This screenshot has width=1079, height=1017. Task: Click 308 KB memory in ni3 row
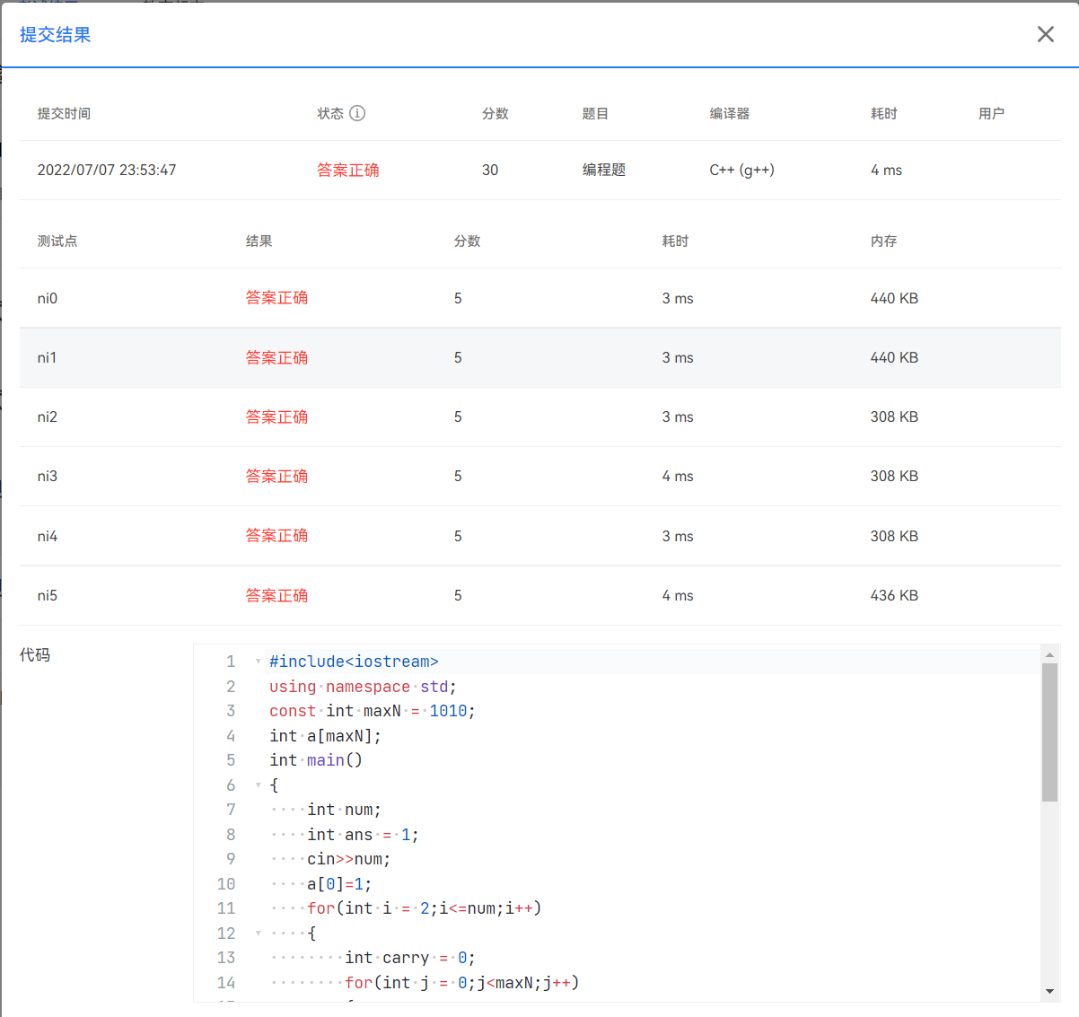[x=894, y=476]
